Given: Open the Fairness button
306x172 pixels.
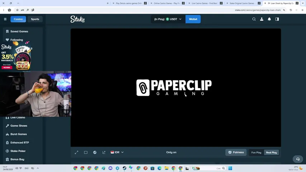Looking at the screenshot, I should pyautogui.click(x=236, y=152).
